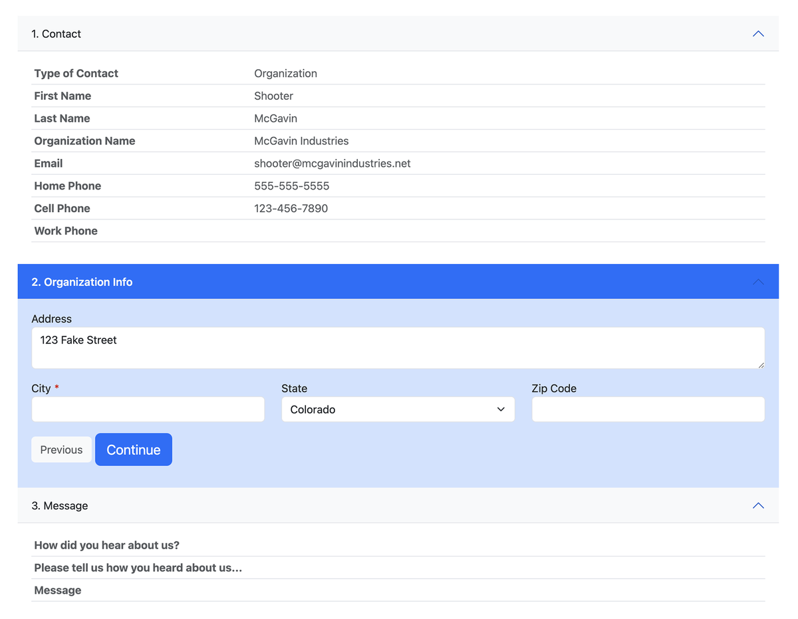Screen dimensions: 798x619
Task: Click the "Zip Code" field label
Action: coord(554,388)
